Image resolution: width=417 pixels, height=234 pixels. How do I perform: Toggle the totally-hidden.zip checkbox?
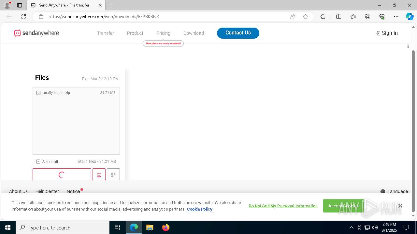tap(38, 93)
